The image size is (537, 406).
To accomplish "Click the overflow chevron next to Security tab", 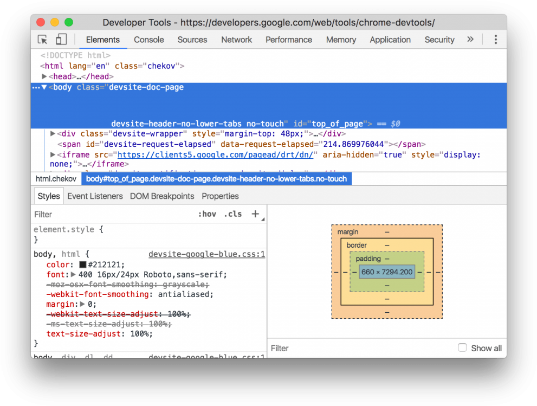I will (470, 39).
